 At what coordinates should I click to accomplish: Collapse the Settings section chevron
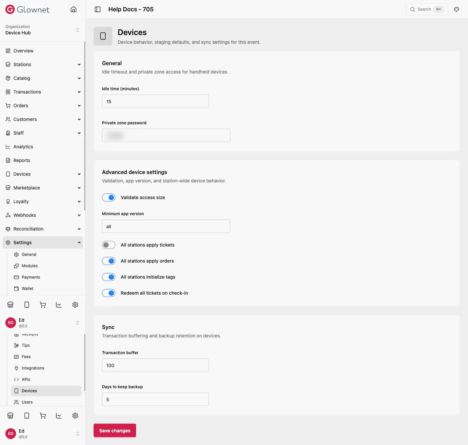79,243
